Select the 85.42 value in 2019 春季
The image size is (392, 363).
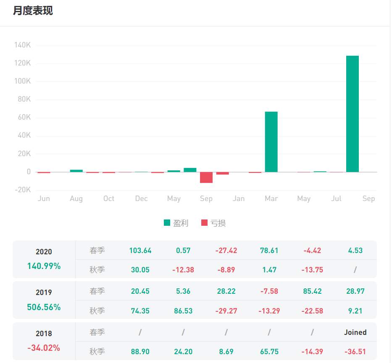[x=312, y=291]
